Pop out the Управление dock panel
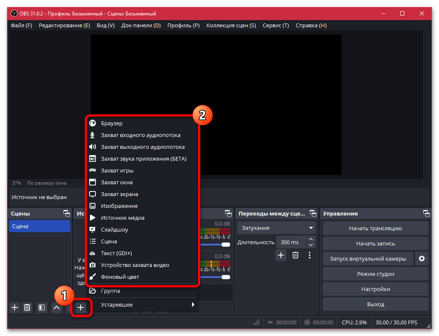The height and width of the screenshot is (336, 439). tap(426, 213)
